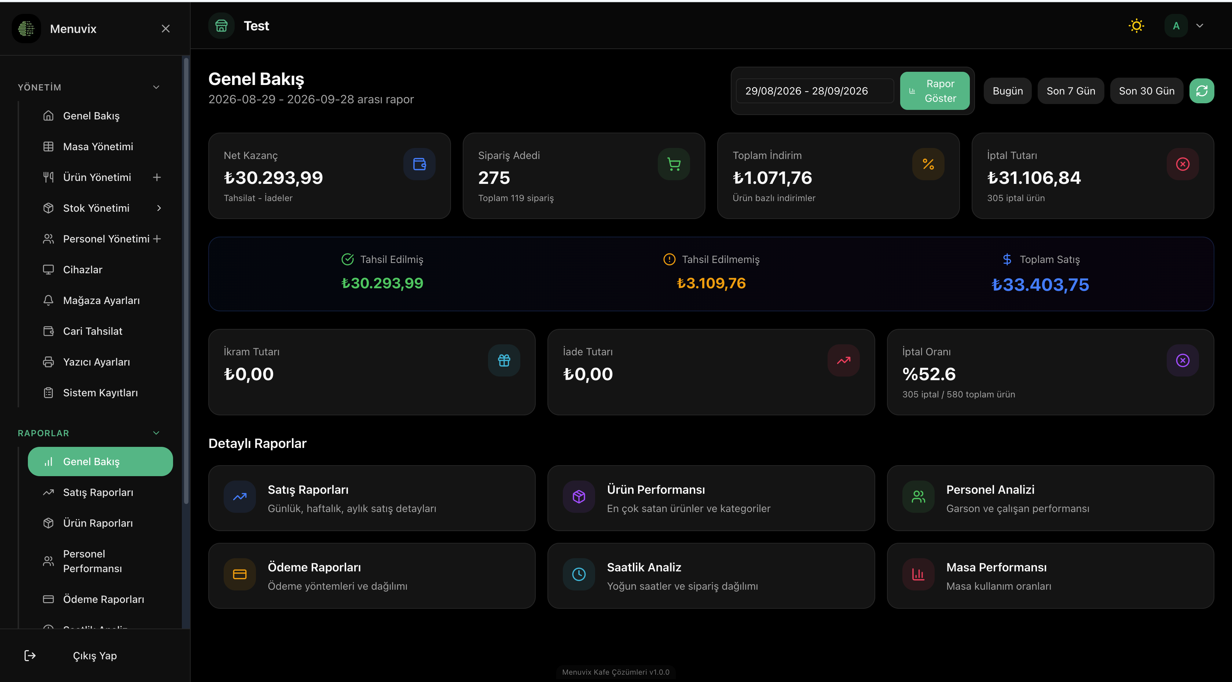
Task: Close the sidebar with the X icon
Action: [x=165, y=29]
